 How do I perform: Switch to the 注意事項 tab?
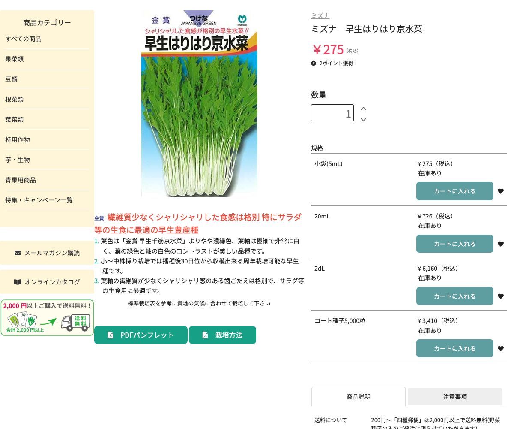tap(454, 397)
